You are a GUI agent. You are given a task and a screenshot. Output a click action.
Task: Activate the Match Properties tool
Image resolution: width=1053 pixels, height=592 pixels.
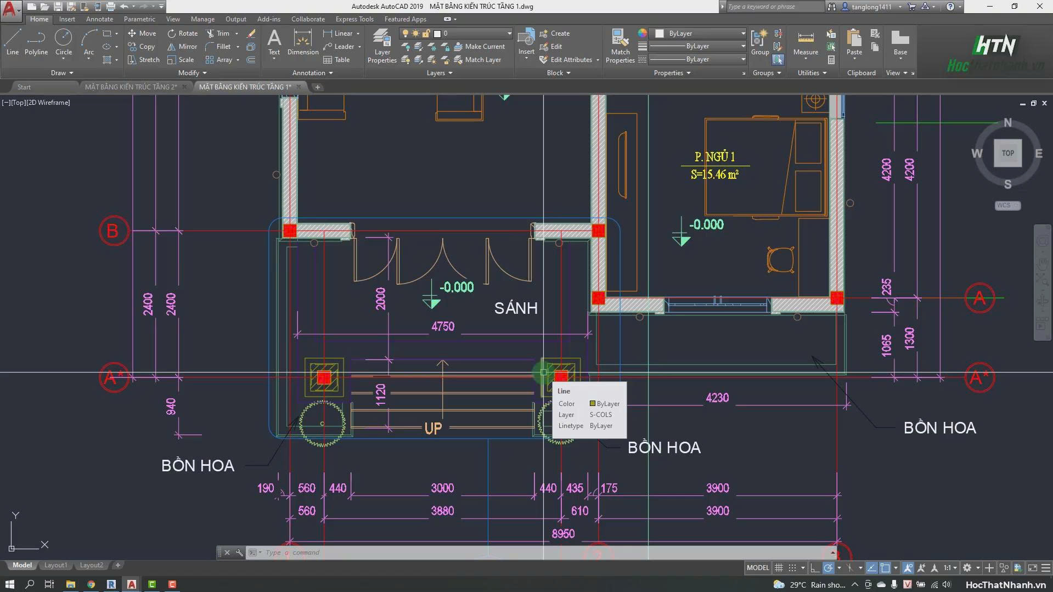pos(620,46)
